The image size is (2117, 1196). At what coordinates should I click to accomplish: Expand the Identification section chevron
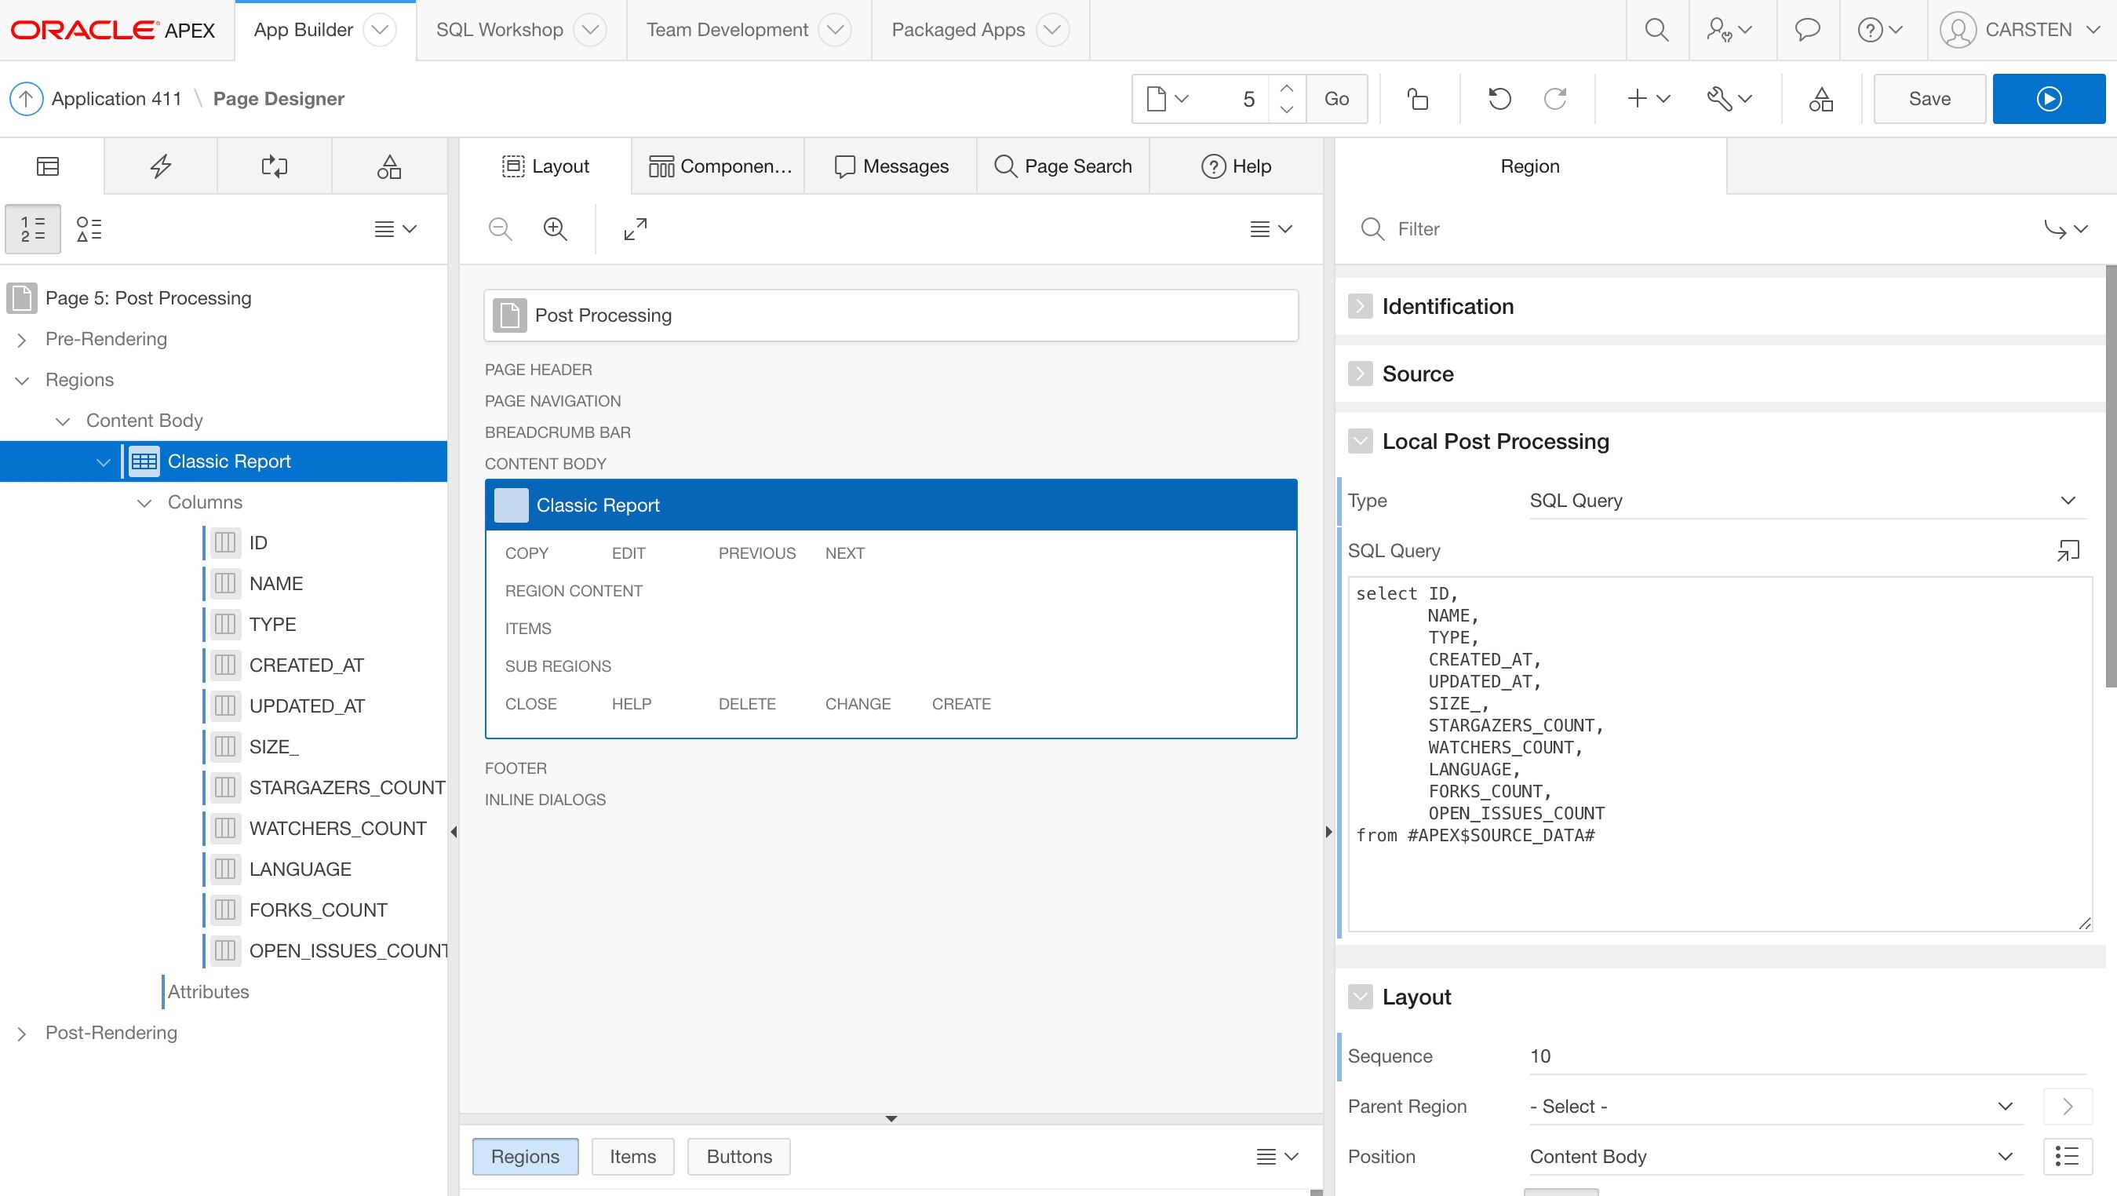tap(1358, 305)
